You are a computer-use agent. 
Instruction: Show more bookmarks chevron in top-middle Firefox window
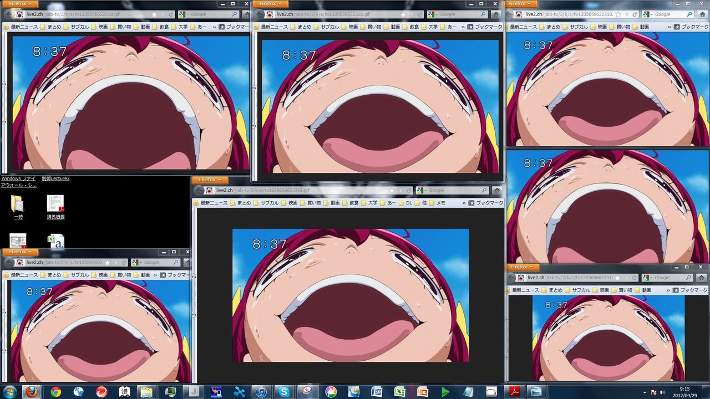pyautogui.click(x=463, y=27)
